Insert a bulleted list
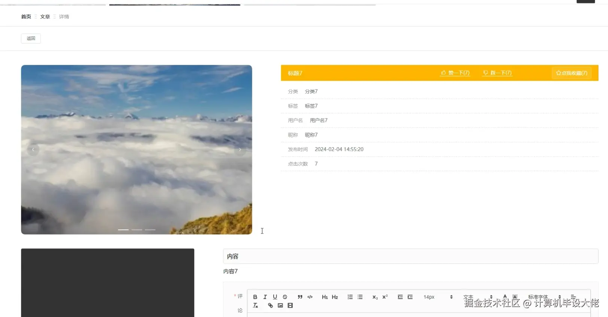Viewport: 608px width, 317px height. [x=360, y=297]
